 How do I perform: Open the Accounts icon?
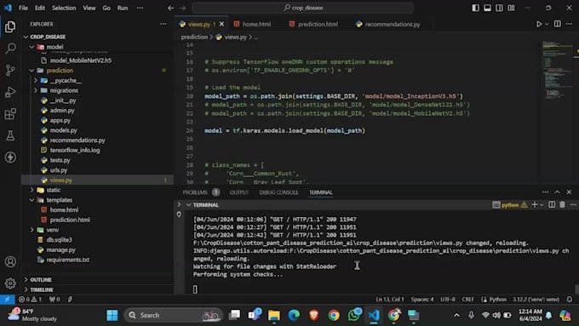(10, 262)
